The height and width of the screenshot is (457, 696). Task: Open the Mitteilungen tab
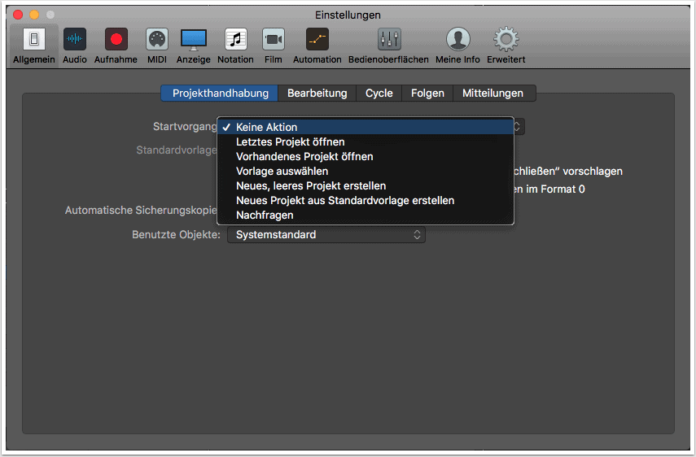coord(492,94)
